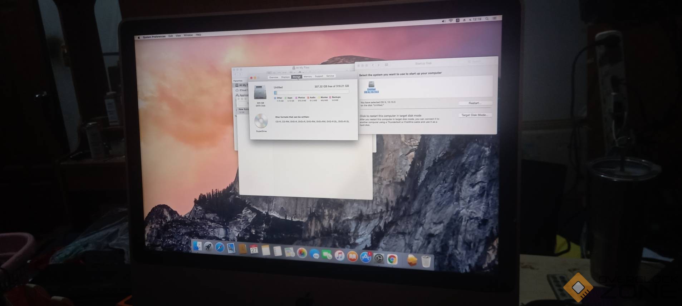Click the SuperDrive disc icon
This screenshot has height=306, width=682.
tap(261, 121)
